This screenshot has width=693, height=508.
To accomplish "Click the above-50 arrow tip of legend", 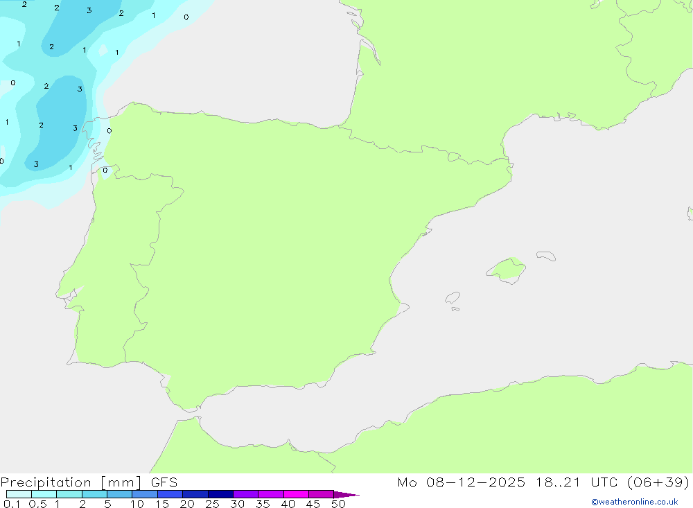I will 346,494.
